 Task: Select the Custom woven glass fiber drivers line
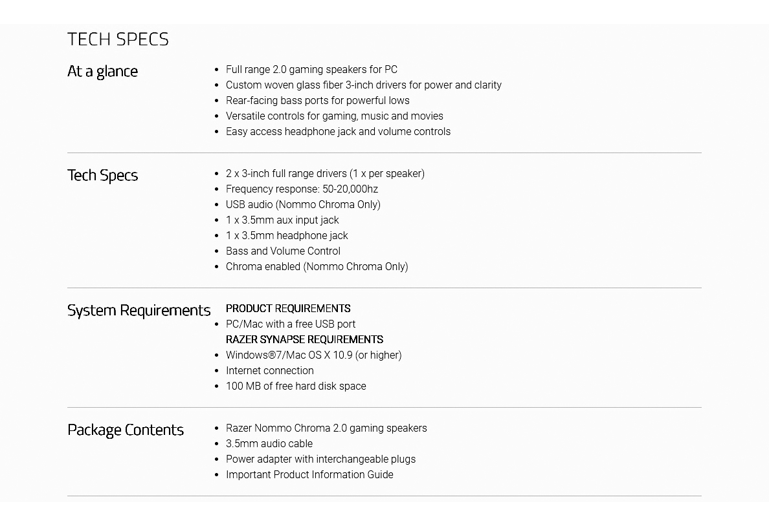click(363, 85)
